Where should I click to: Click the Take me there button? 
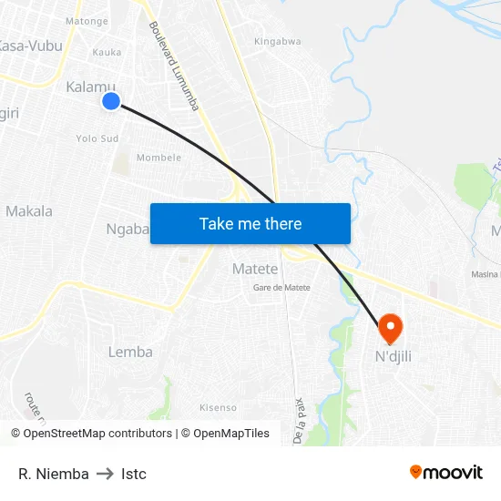[x=250, y=223]
